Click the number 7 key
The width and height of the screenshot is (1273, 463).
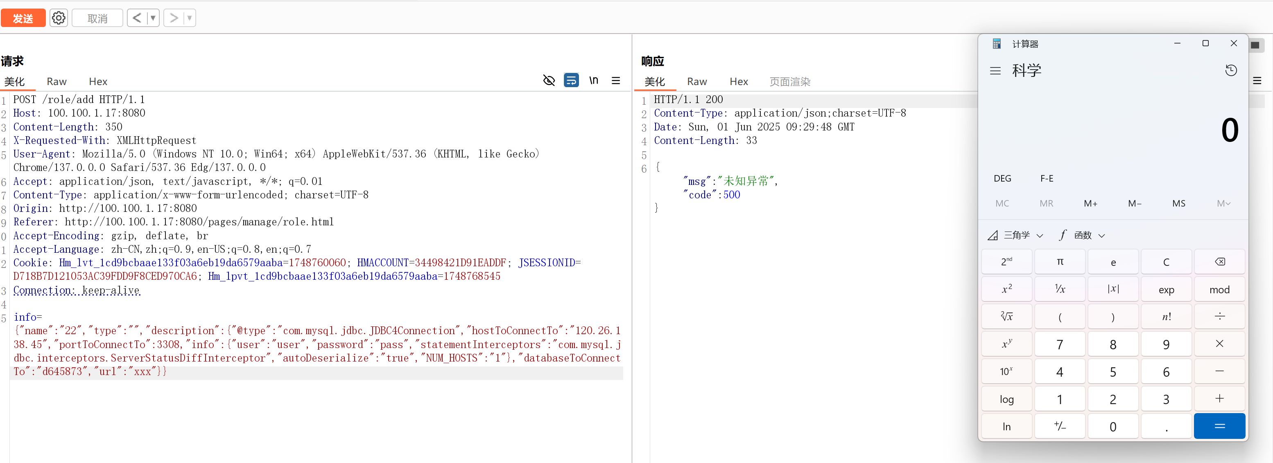(x=1060, y=344)
